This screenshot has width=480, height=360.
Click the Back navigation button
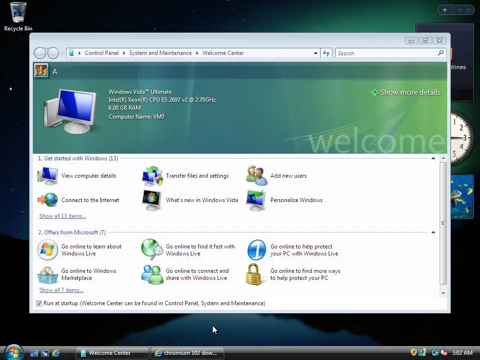pos(40,53)
